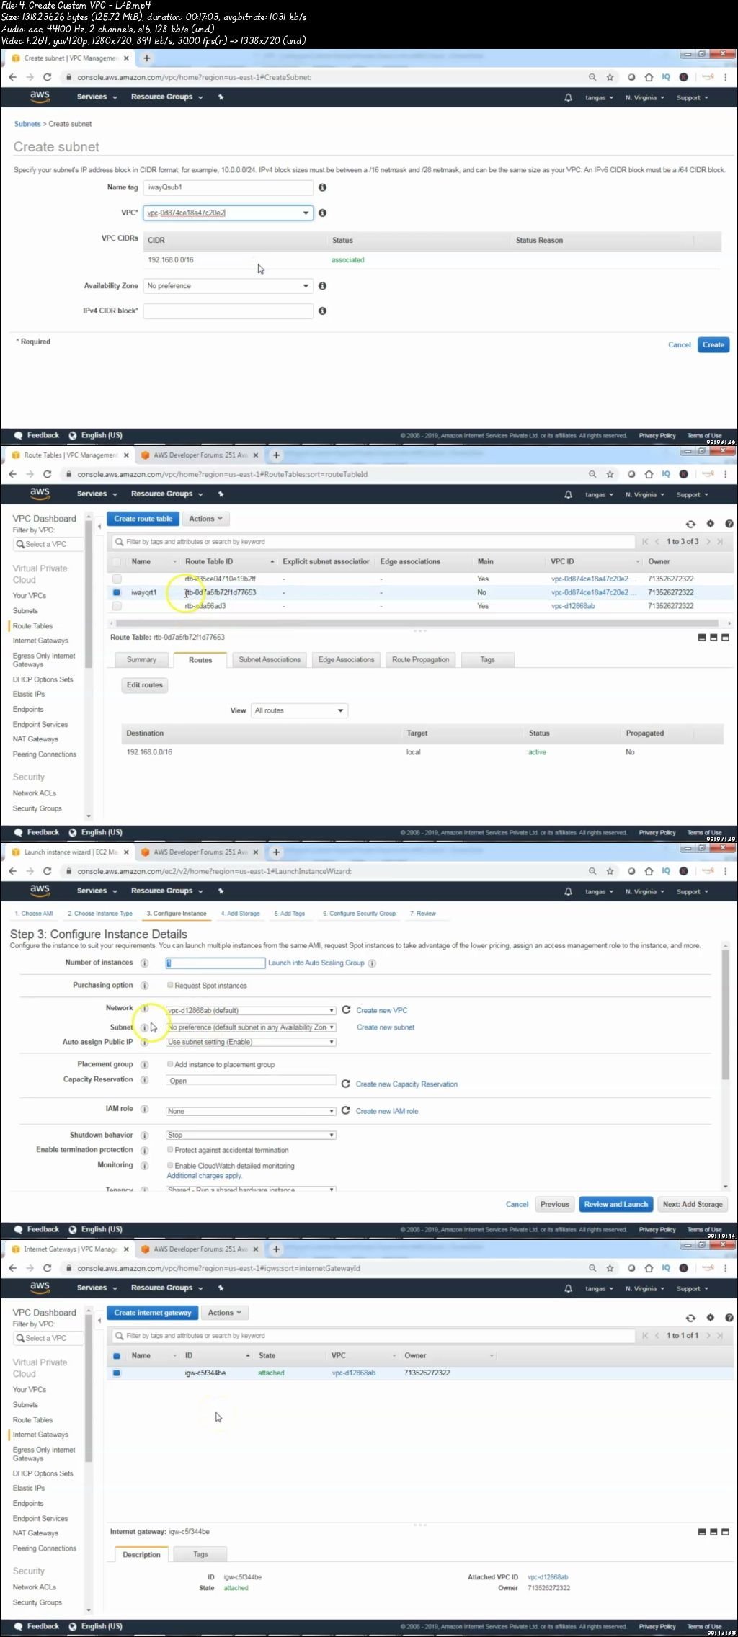Viewport: 738px width, 1637px height.
Task: Go back in the Route Tables browser window
Action: (12, 474)
